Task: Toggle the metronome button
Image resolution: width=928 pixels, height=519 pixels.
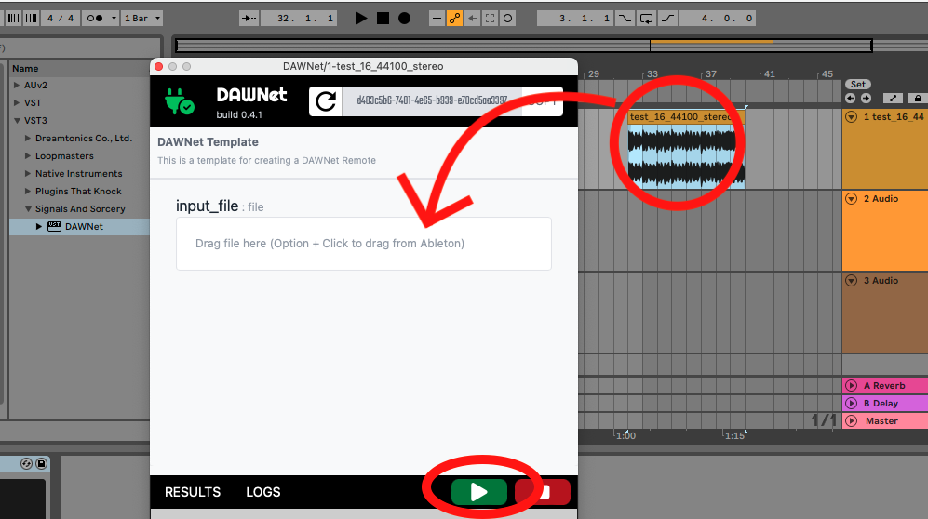Action: click(x=95, y=19)
